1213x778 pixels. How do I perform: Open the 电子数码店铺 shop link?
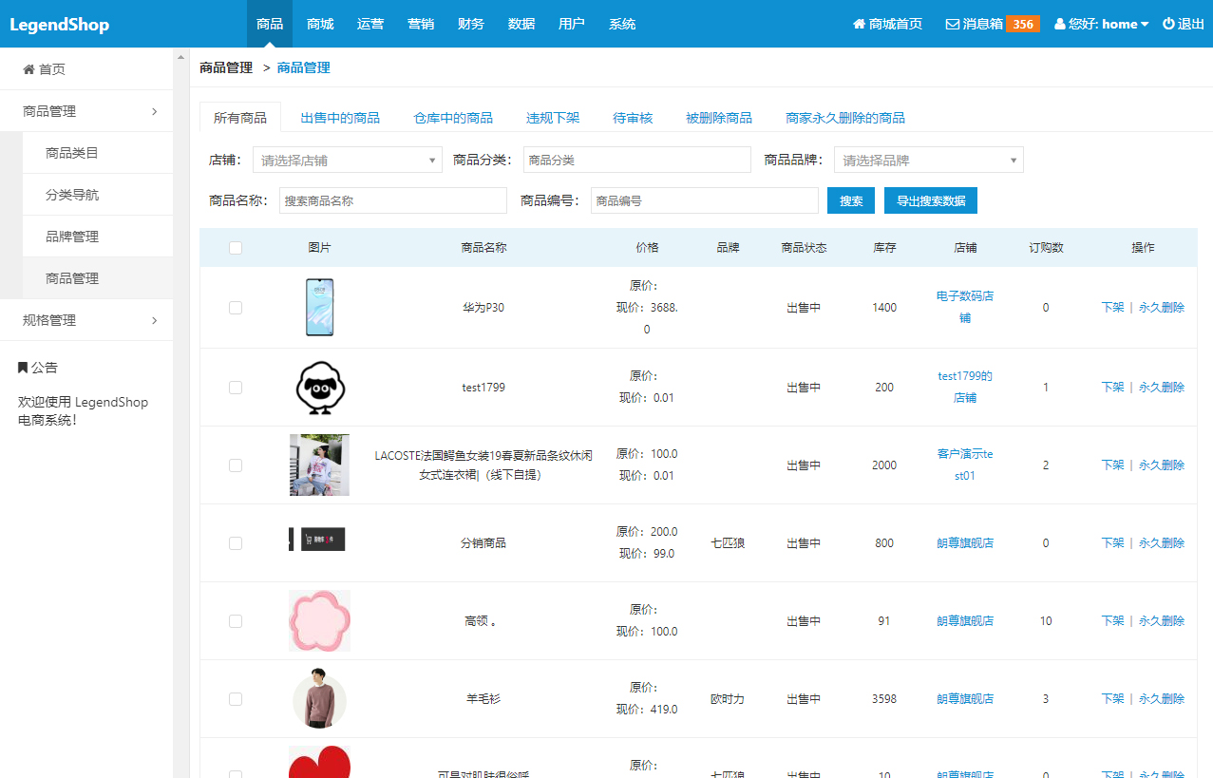965,307
